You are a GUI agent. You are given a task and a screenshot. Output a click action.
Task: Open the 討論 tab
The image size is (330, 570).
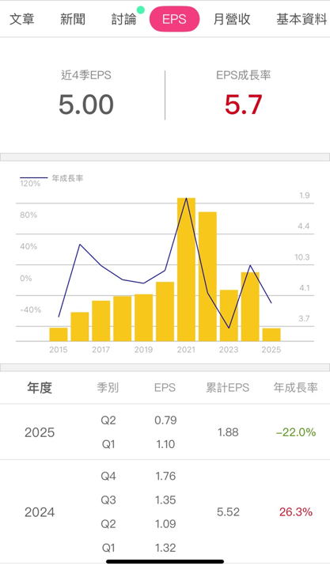pos(123,19)
